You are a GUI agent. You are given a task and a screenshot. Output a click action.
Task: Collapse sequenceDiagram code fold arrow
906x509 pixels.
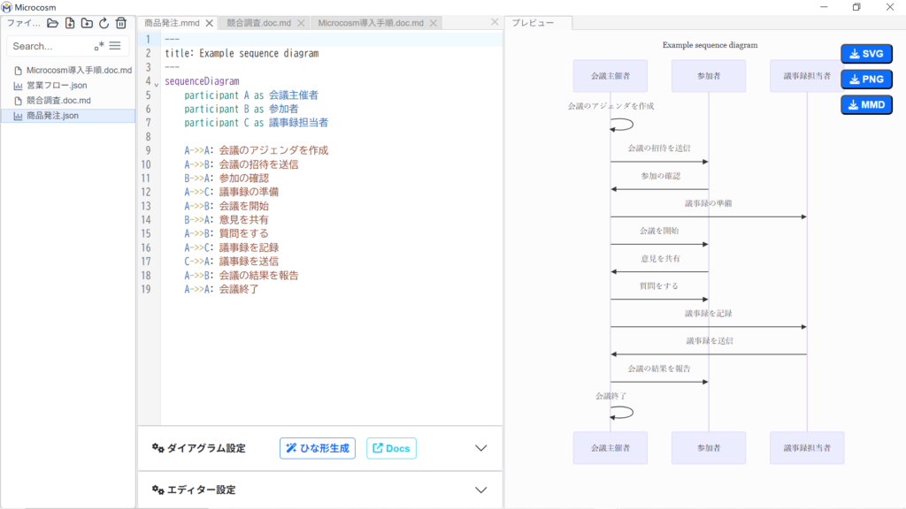tap(157, 84)
